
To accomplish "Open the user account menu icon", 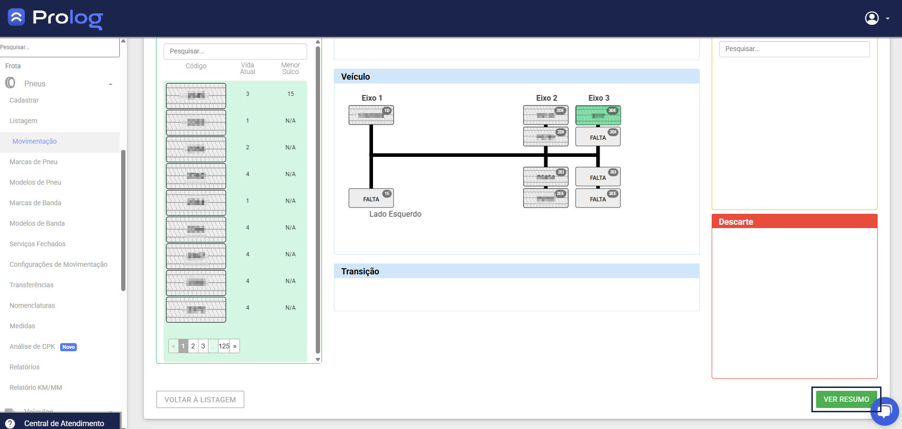I will [x=872, y=18].
